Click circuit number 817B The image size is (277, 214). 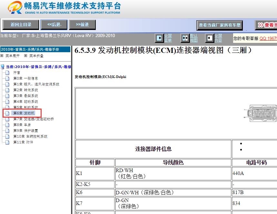(x=238, y=192)
